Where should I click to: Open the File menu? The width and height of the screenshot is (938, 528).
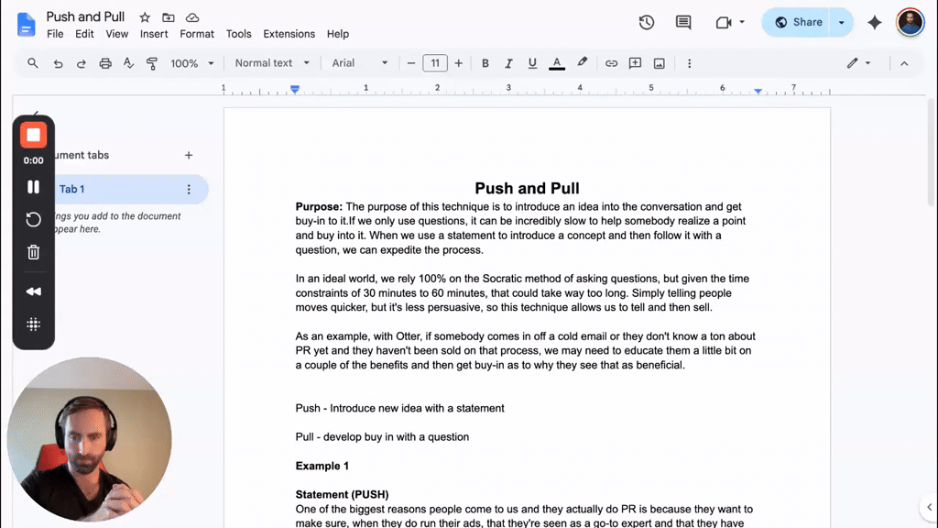pos(55,34)
